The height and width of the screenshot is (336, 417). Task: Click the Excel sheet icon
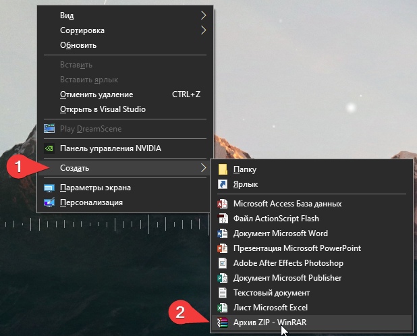point(223,308)
